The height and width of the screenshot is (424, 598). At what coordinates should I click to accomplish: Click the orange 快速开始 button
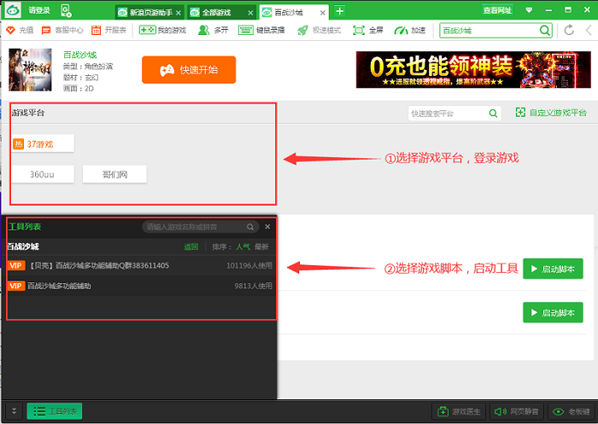[188, 70]
